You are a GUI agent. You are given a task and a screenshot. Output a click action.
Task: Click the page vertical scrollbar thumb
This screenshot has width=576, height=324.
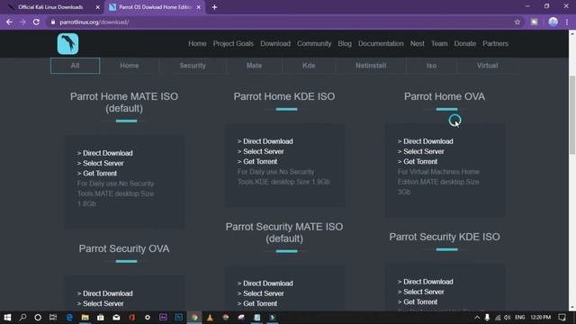coord(572,114)
